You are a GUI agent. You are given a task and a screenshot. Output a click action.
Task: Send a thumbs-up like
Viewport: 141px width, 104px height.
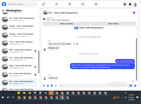135,85
